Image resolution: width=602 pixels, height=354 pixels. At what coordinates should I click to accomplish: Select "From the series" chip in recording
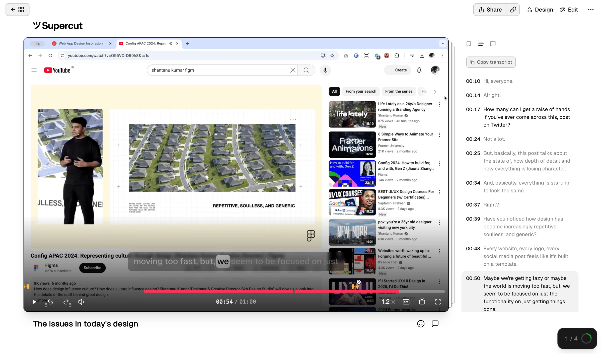(399, 91)
